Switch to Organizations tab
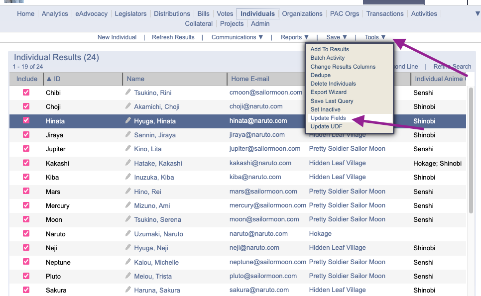This screenshot has width=481, height=296. [302, 14]
